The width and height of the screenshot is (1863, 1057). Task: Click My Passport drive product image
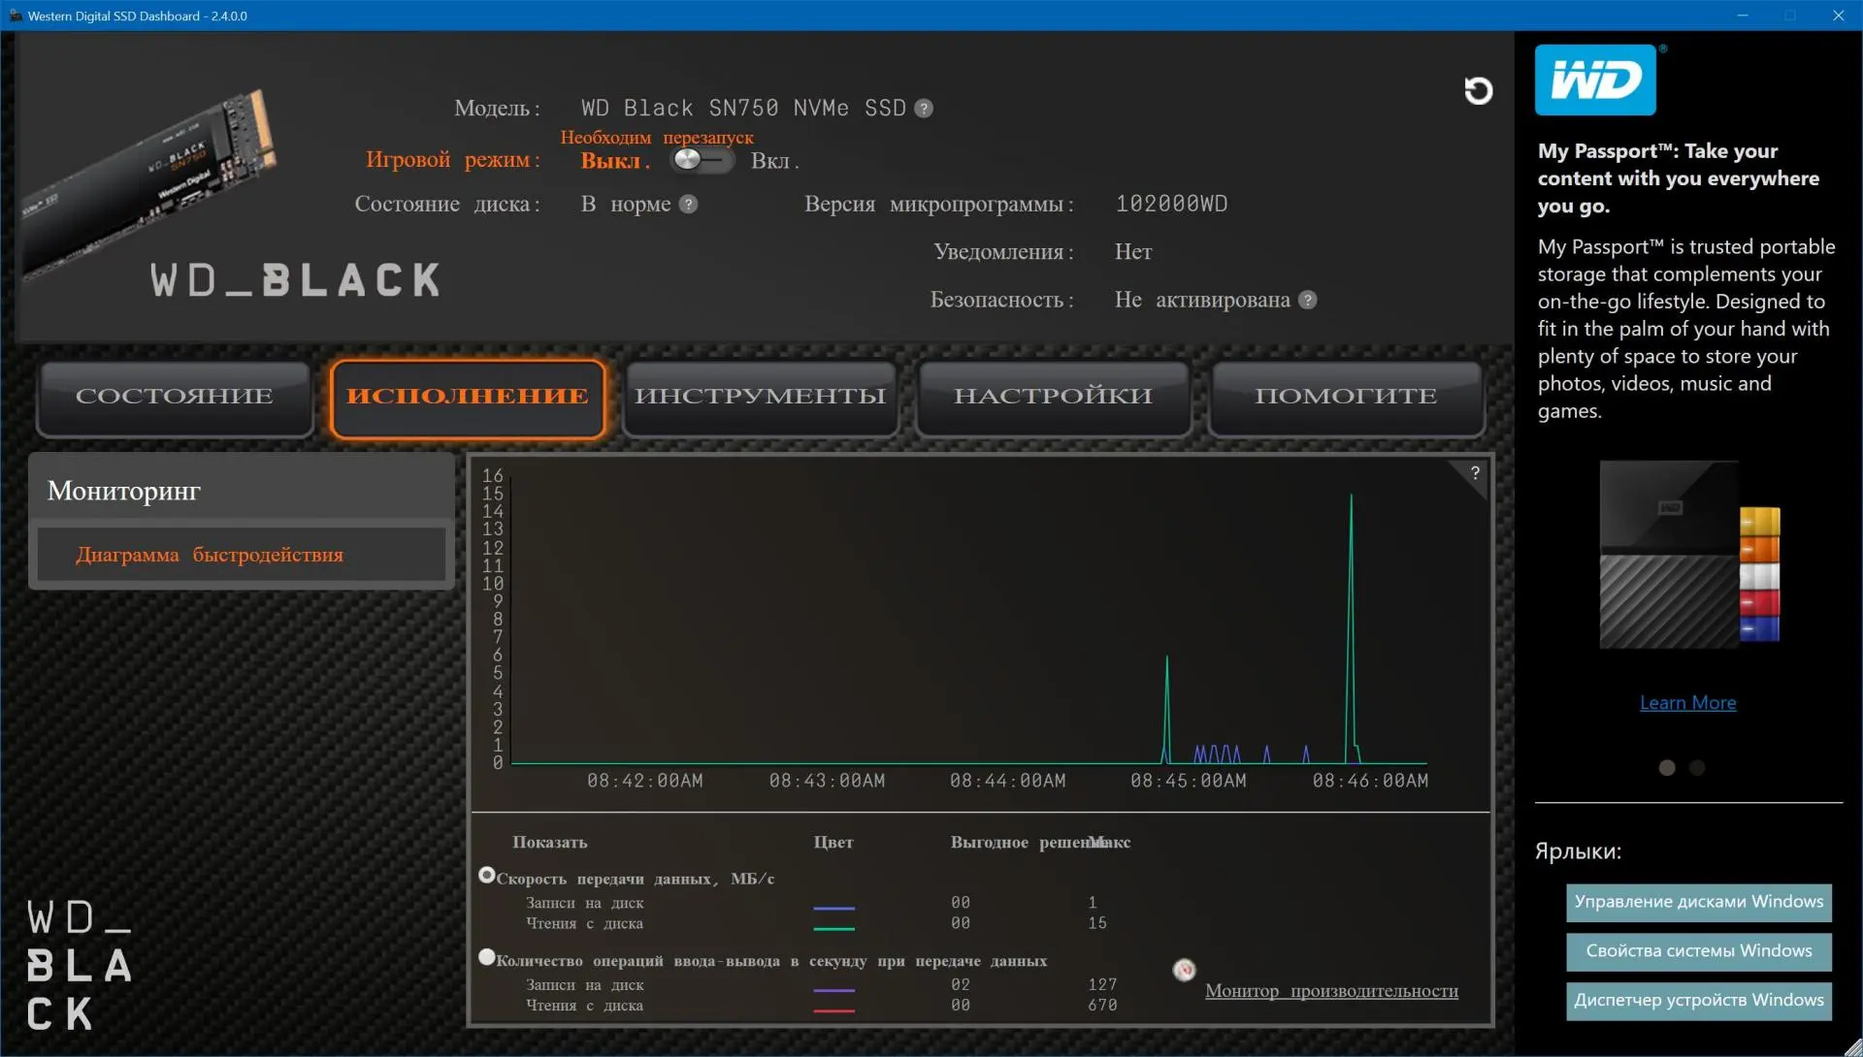(x=1688, y=555)
